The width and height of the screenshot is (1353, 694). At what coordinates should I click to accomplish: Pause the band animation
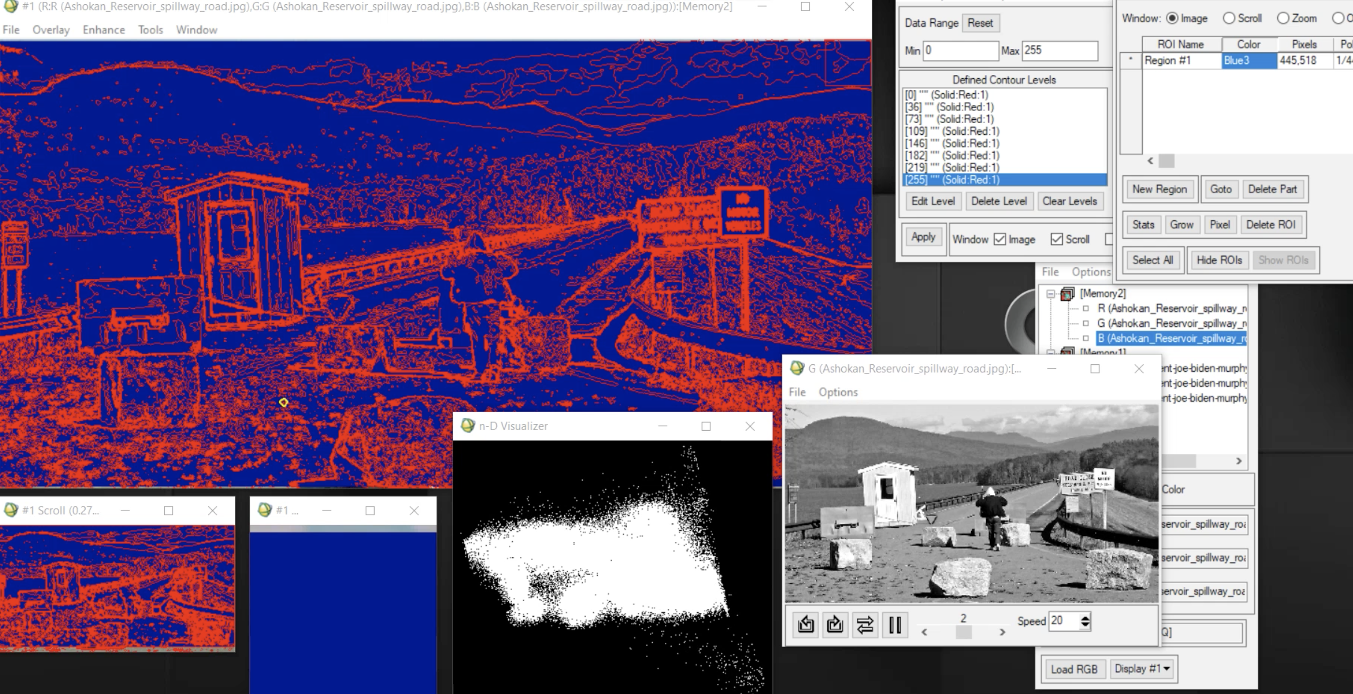coord(894,624)
